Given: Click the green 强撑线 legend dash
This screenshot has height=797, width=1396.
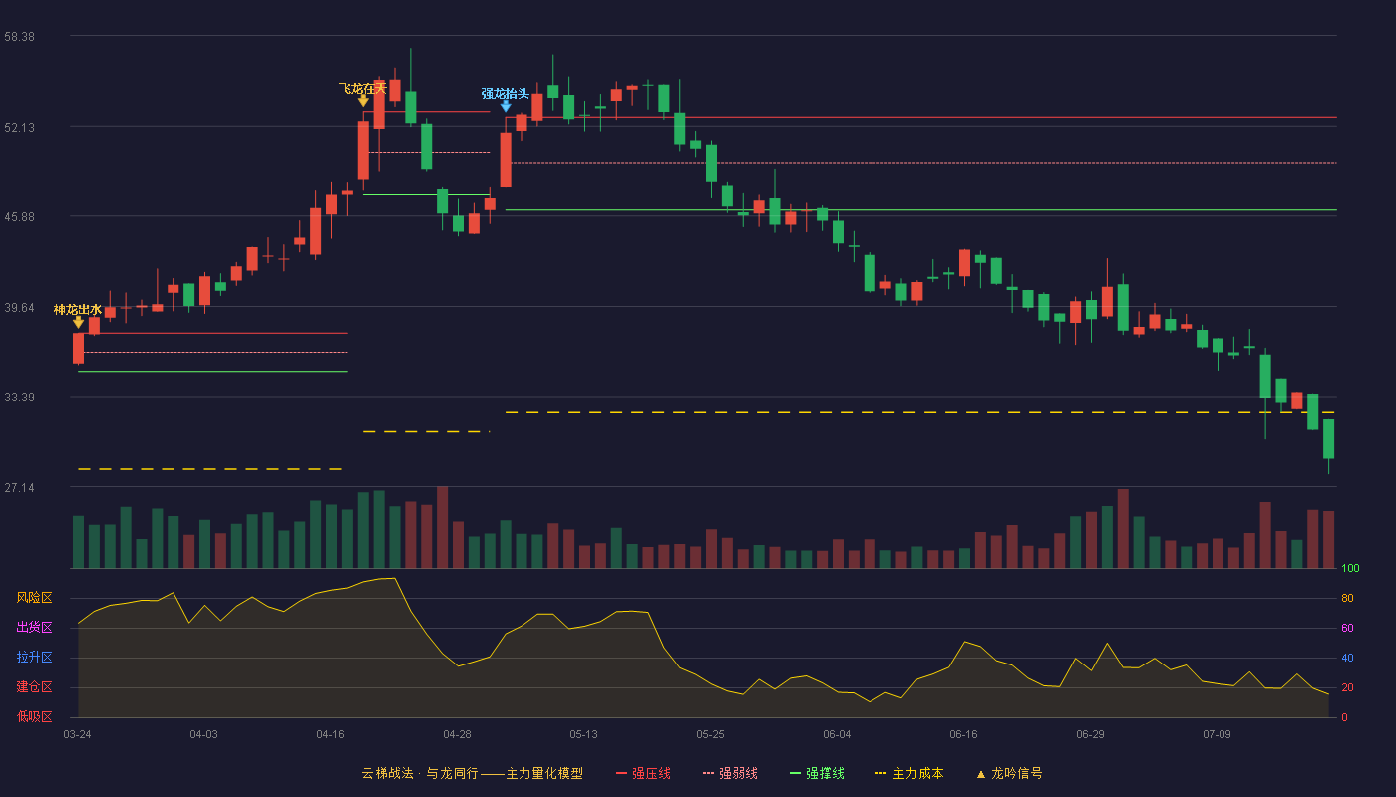Looking at the screenshot, I should point(795,773).
